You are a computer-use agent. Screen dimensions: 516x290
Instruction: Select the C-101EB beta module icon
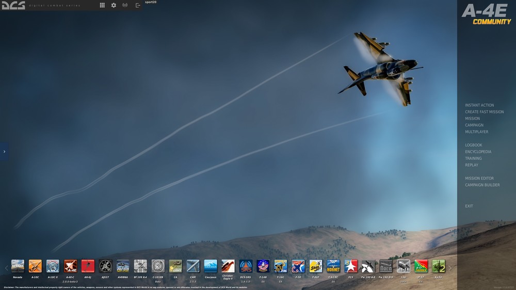[158, 266]
